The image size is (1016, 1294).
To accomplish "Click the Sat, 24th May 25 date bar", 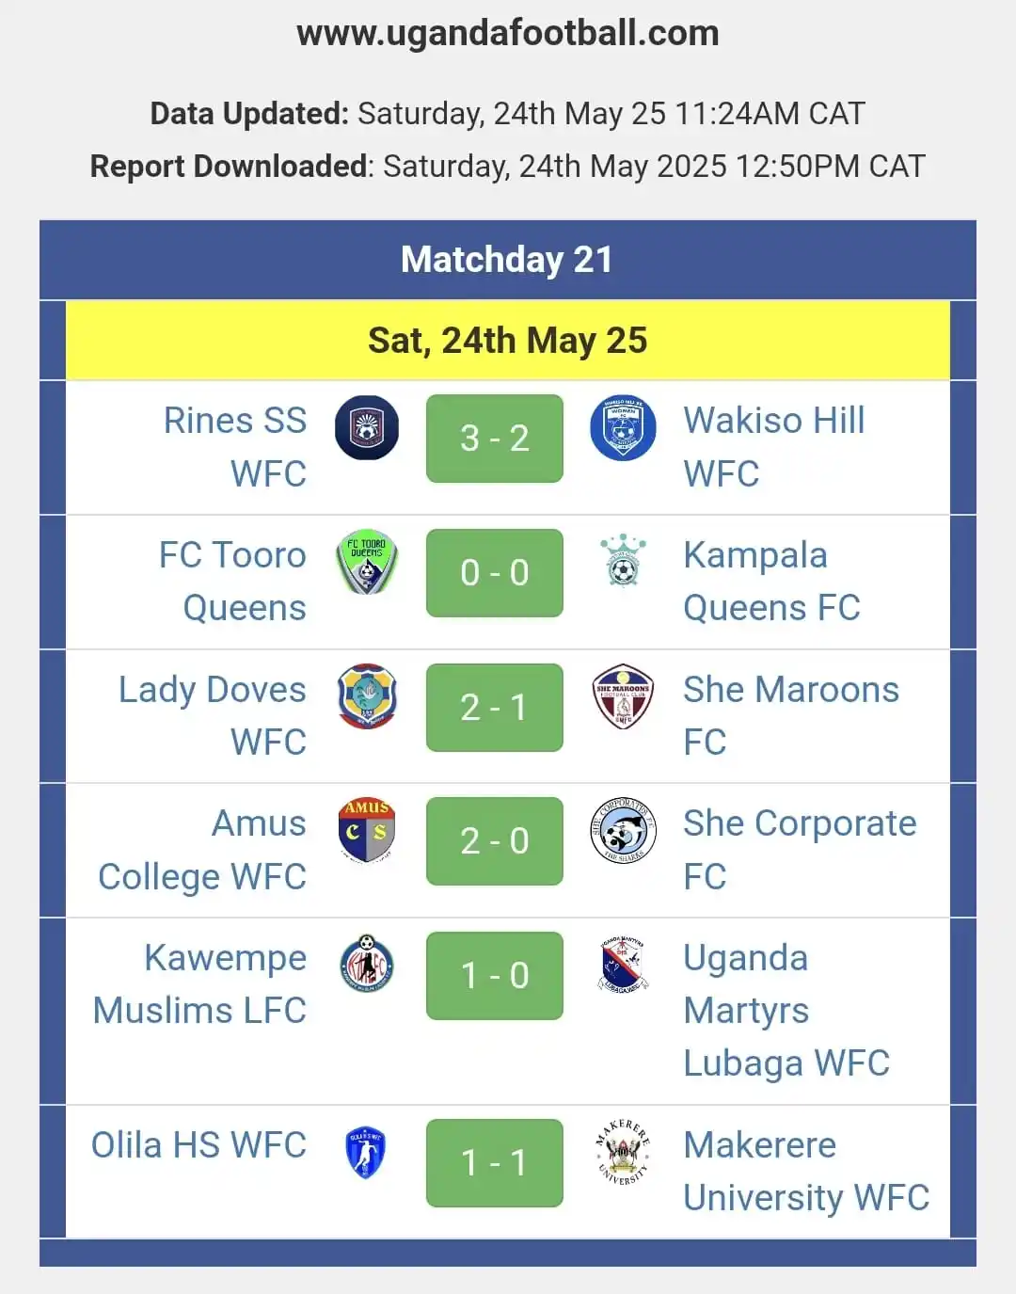I will [x=508, y=341].
